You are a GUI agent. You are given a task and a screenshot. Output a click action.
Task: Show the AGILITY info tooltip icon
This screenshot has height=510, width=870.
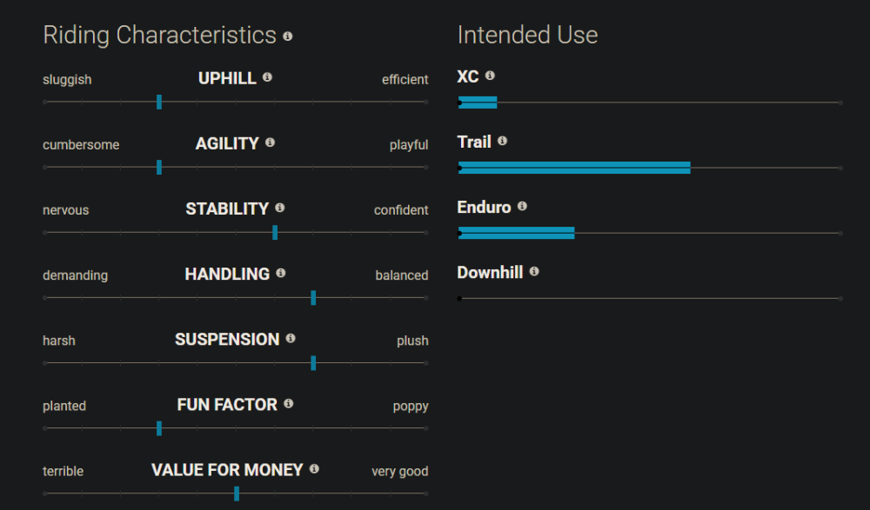(x=271, y=142)
